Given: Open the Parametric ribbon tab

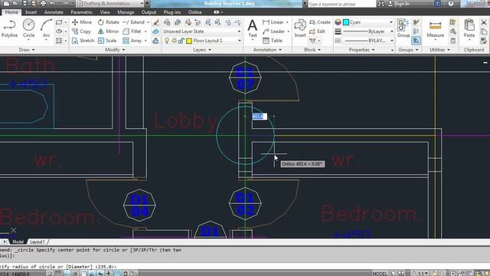Looking at the screenshot, I should click(x=82, y=12).
